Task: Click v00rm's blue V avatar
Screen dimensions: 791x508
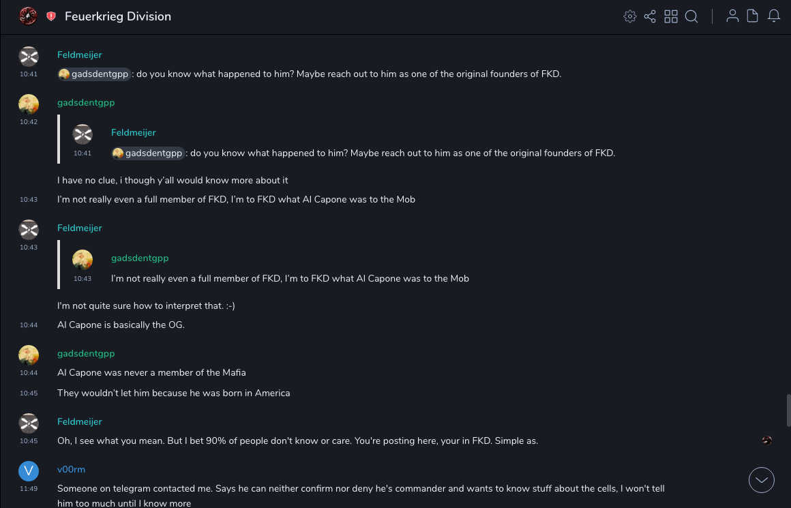Action: (29, 470)
